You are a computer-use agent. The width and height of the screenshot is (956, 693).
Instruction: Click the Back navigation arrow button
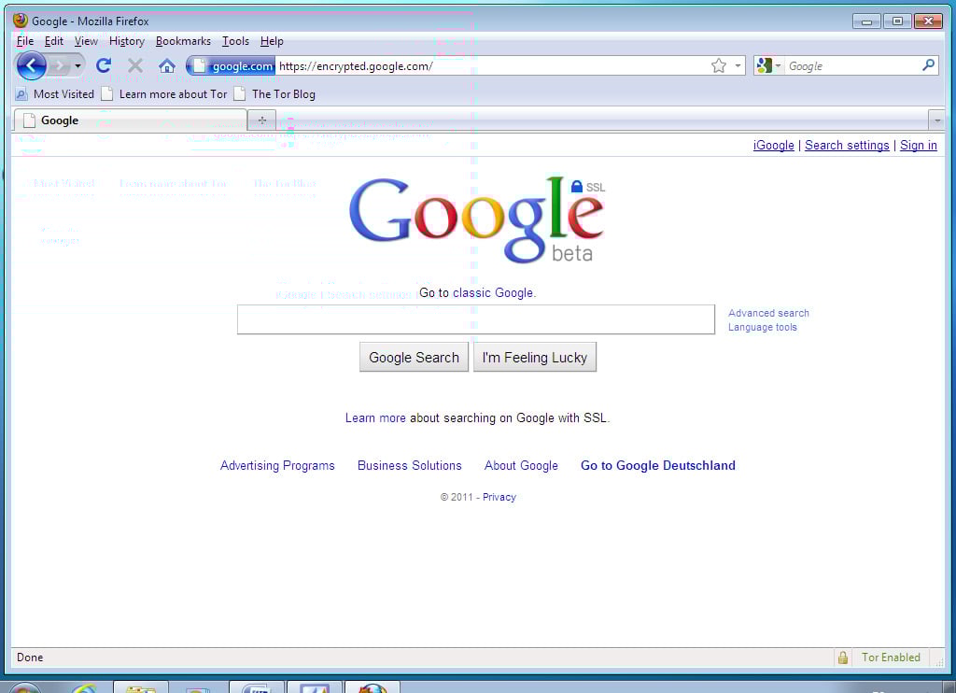coord(31,65)
